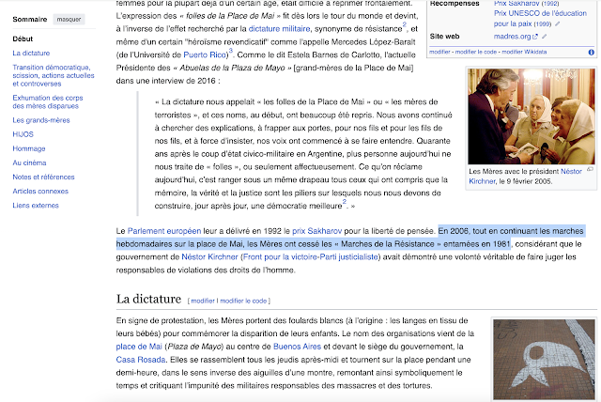Click the Récompenses label in the infobox

(x=455, y=3)
